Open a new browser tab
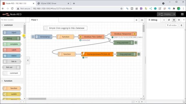The image size is (186, 104). 74,3
